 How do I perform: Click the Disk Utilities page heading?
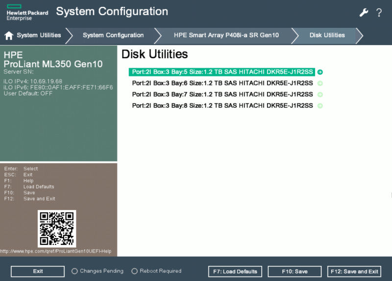tap(154, 54)
